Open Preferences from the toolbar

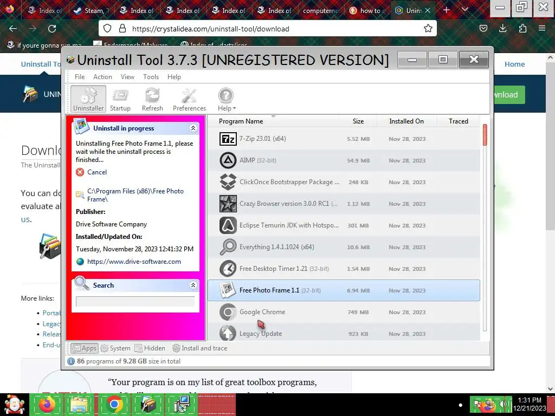(189, 99)
